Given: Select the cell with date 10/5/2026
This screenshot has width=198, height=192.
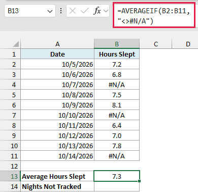Looking at the screenshot, I should (57, 64).
